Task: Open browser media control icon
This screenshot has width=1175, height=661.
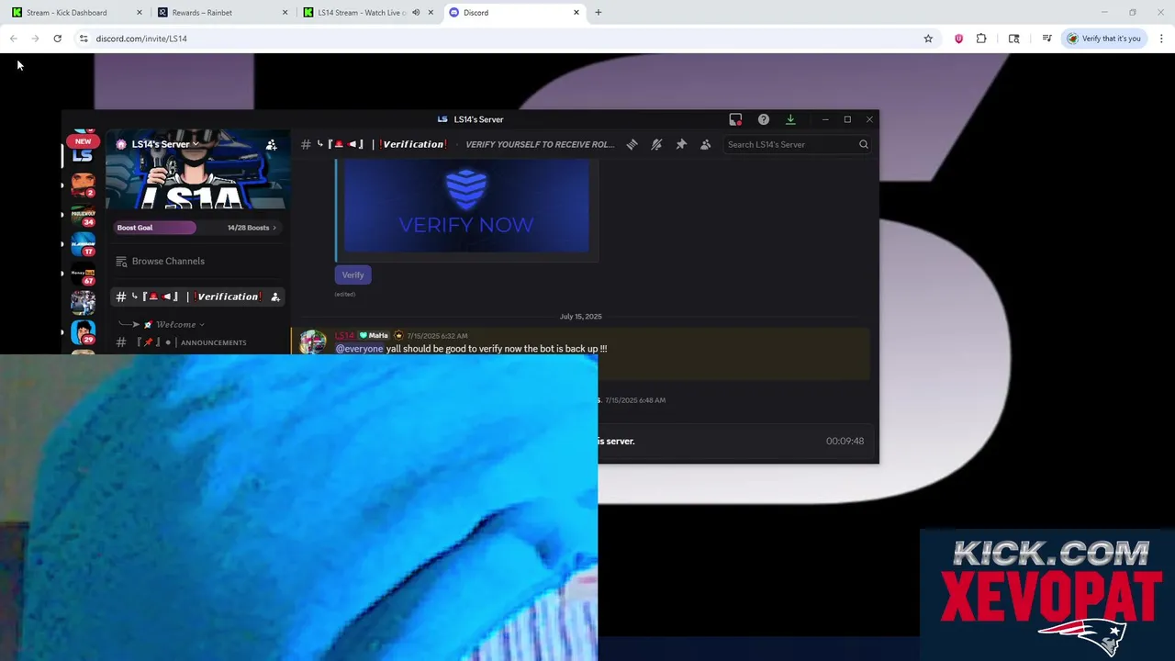Action: 1046,39
